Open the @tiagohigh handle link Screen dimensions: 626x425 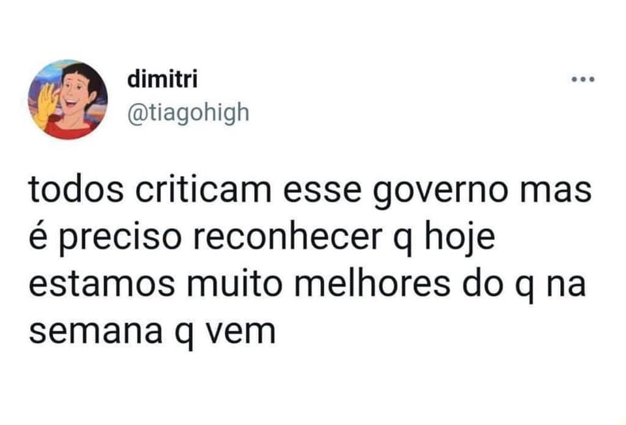pos(188,113)
